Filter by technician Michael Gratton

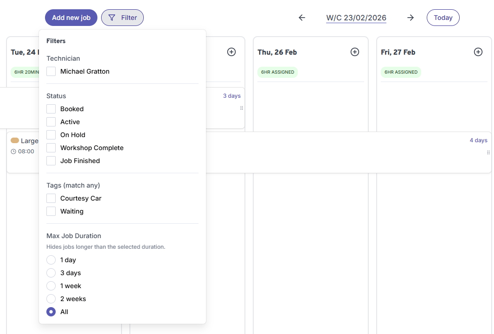coord(51,71)
